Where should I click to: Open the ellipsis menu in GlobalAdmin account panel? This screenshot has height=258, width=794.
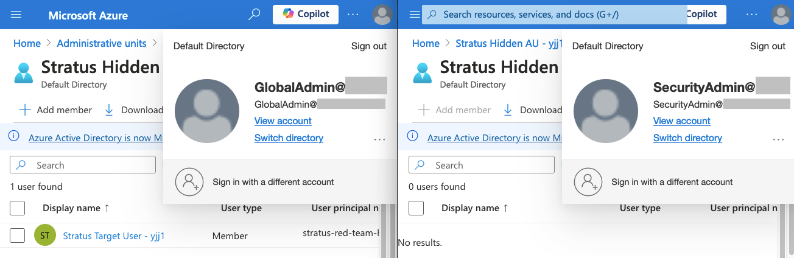[379, 139]
